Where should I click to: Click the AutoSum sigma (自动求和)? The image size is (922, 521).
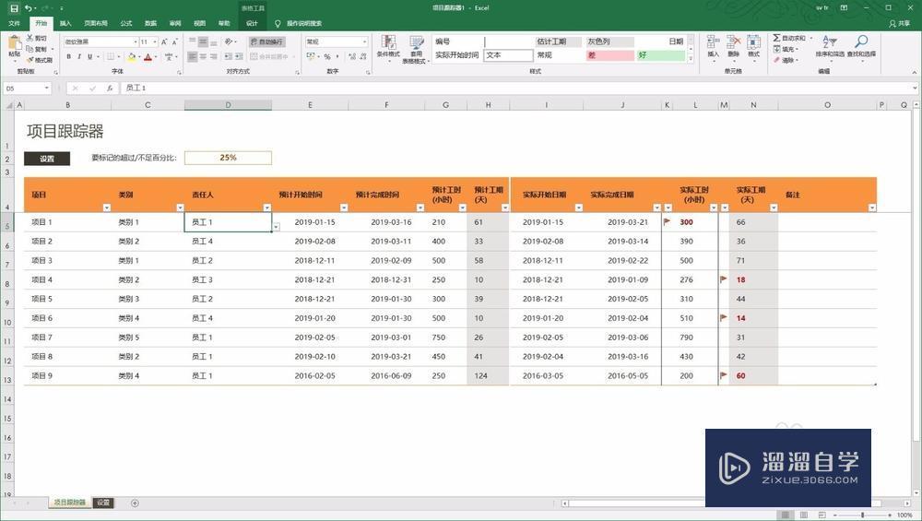tap(791, 38)
